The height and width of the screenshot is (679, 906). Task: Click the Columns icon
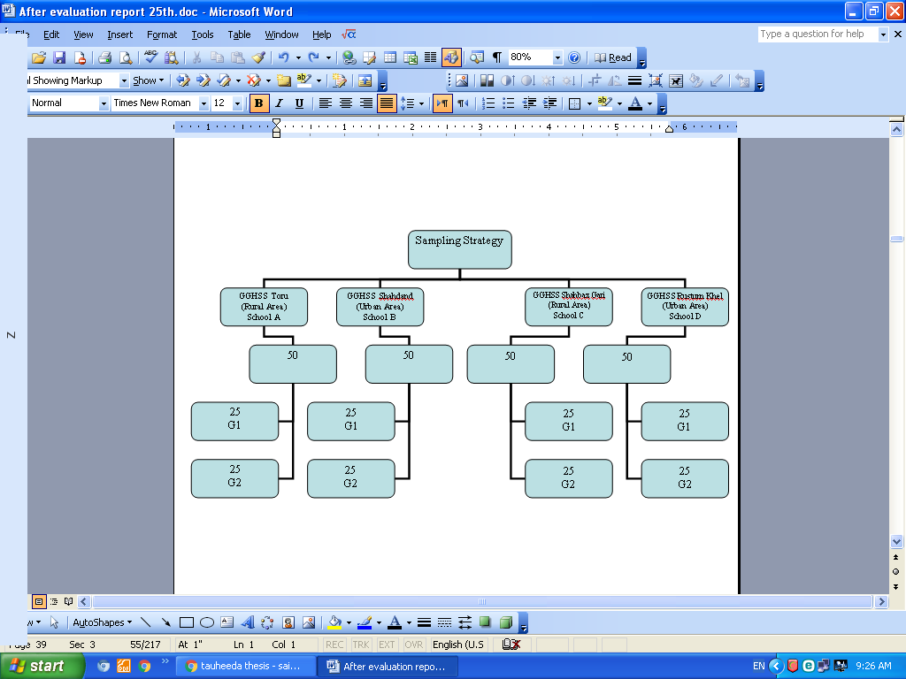pyautogui.click(x=431, y=57)
